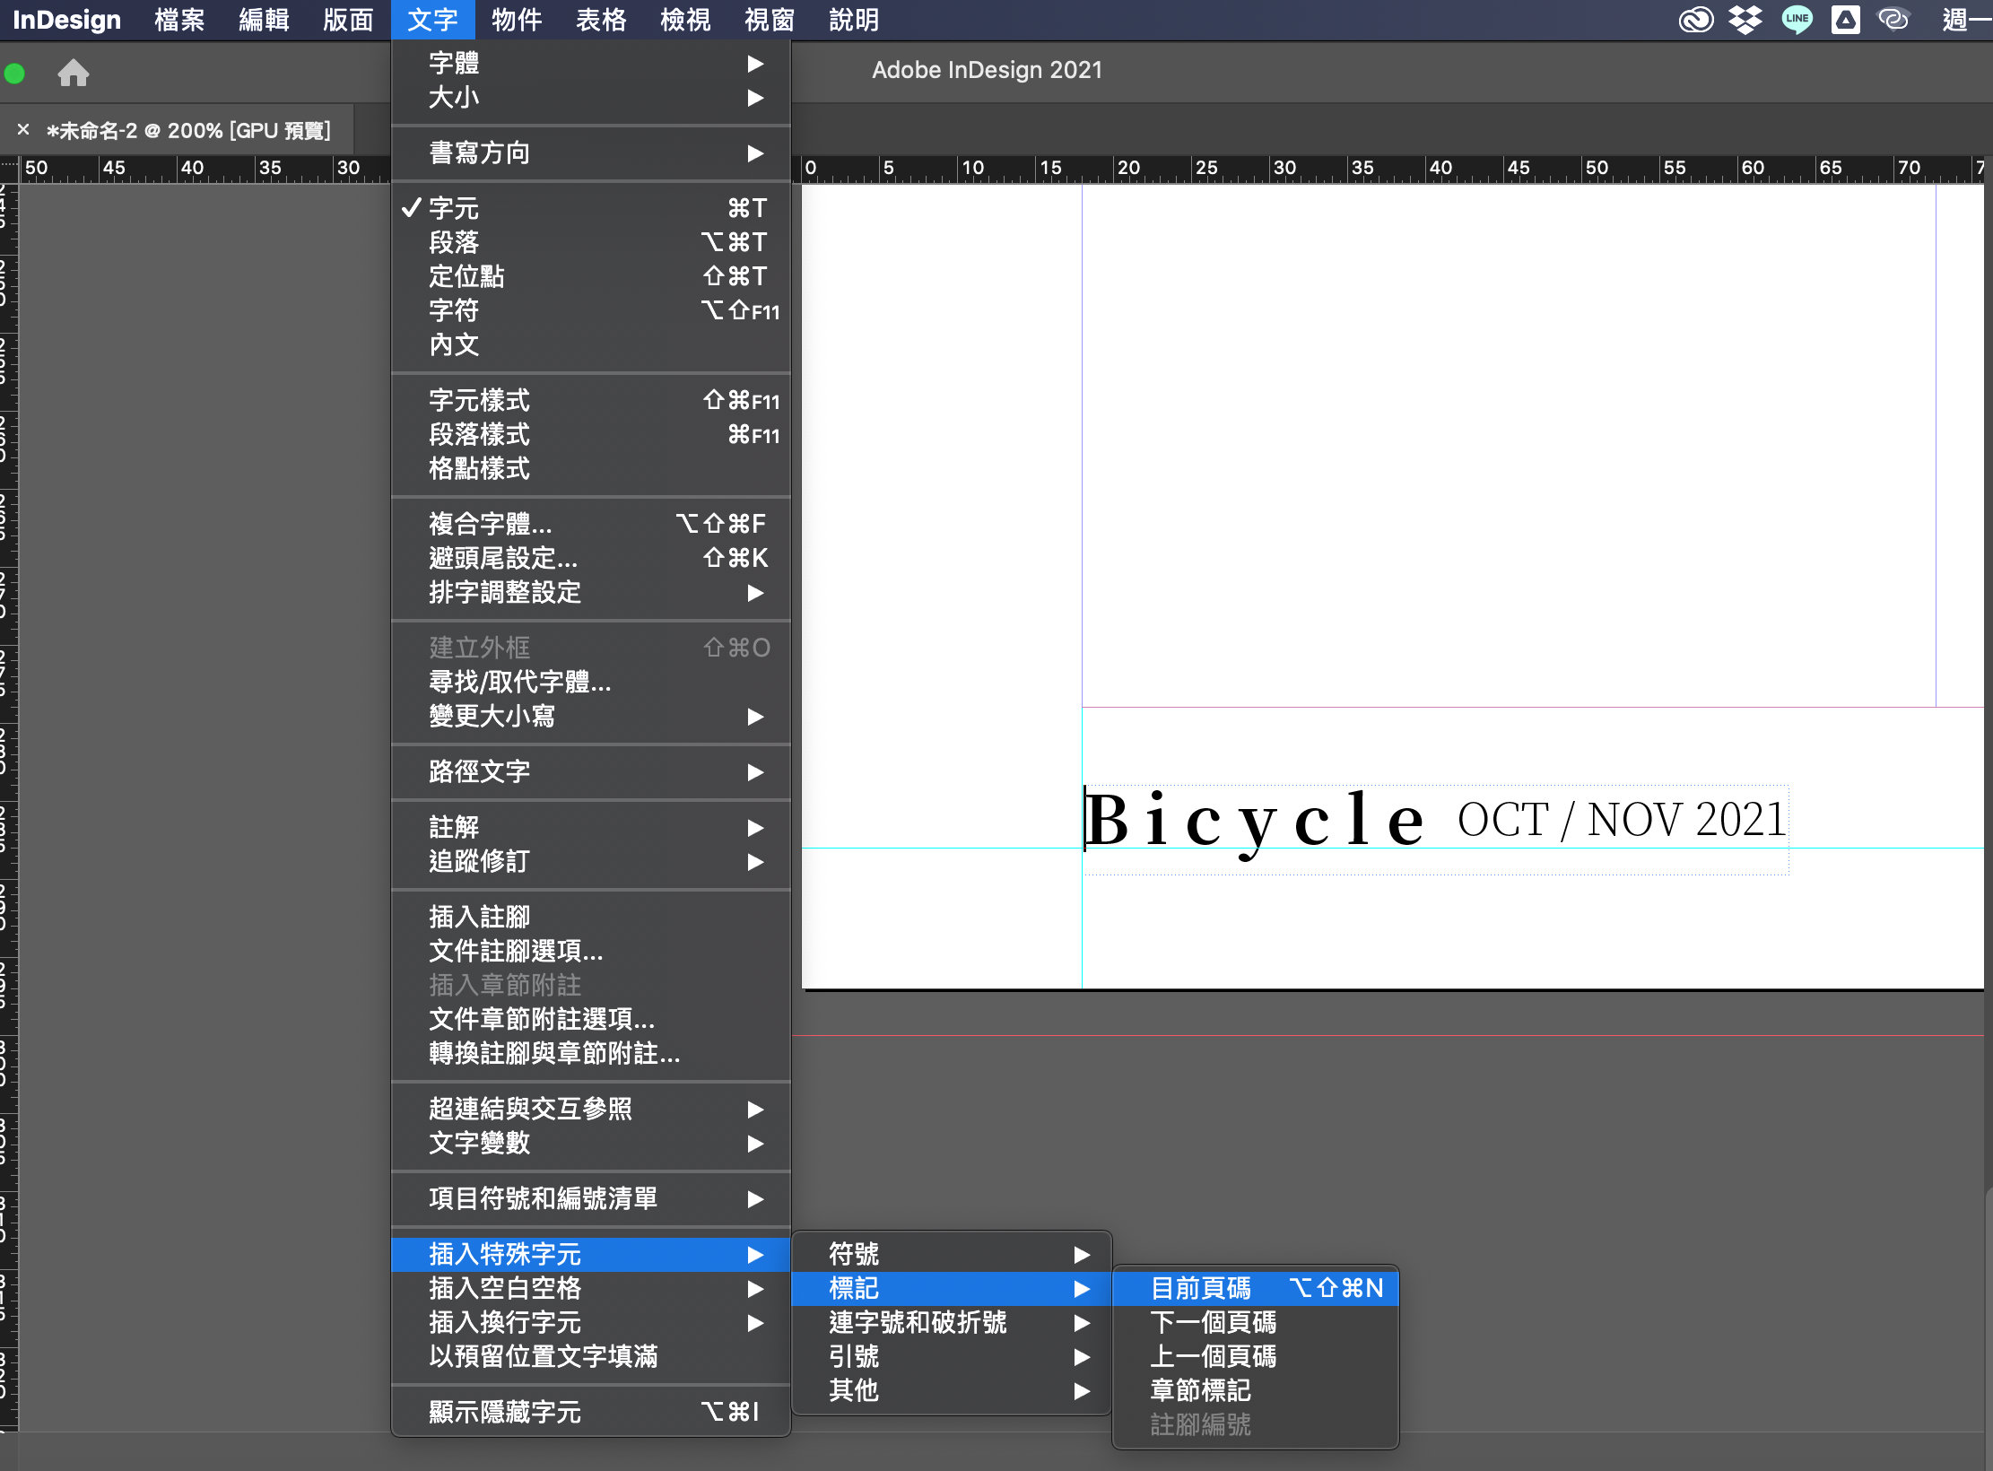1993x1471 pixels.
Task: Select 目前頁碼 to insert the current page number
Action: pyautogui.click(x=1200, y=1288)
